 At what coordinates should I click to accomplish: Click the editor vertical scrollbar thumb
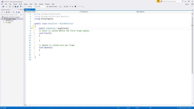(192, 45)
